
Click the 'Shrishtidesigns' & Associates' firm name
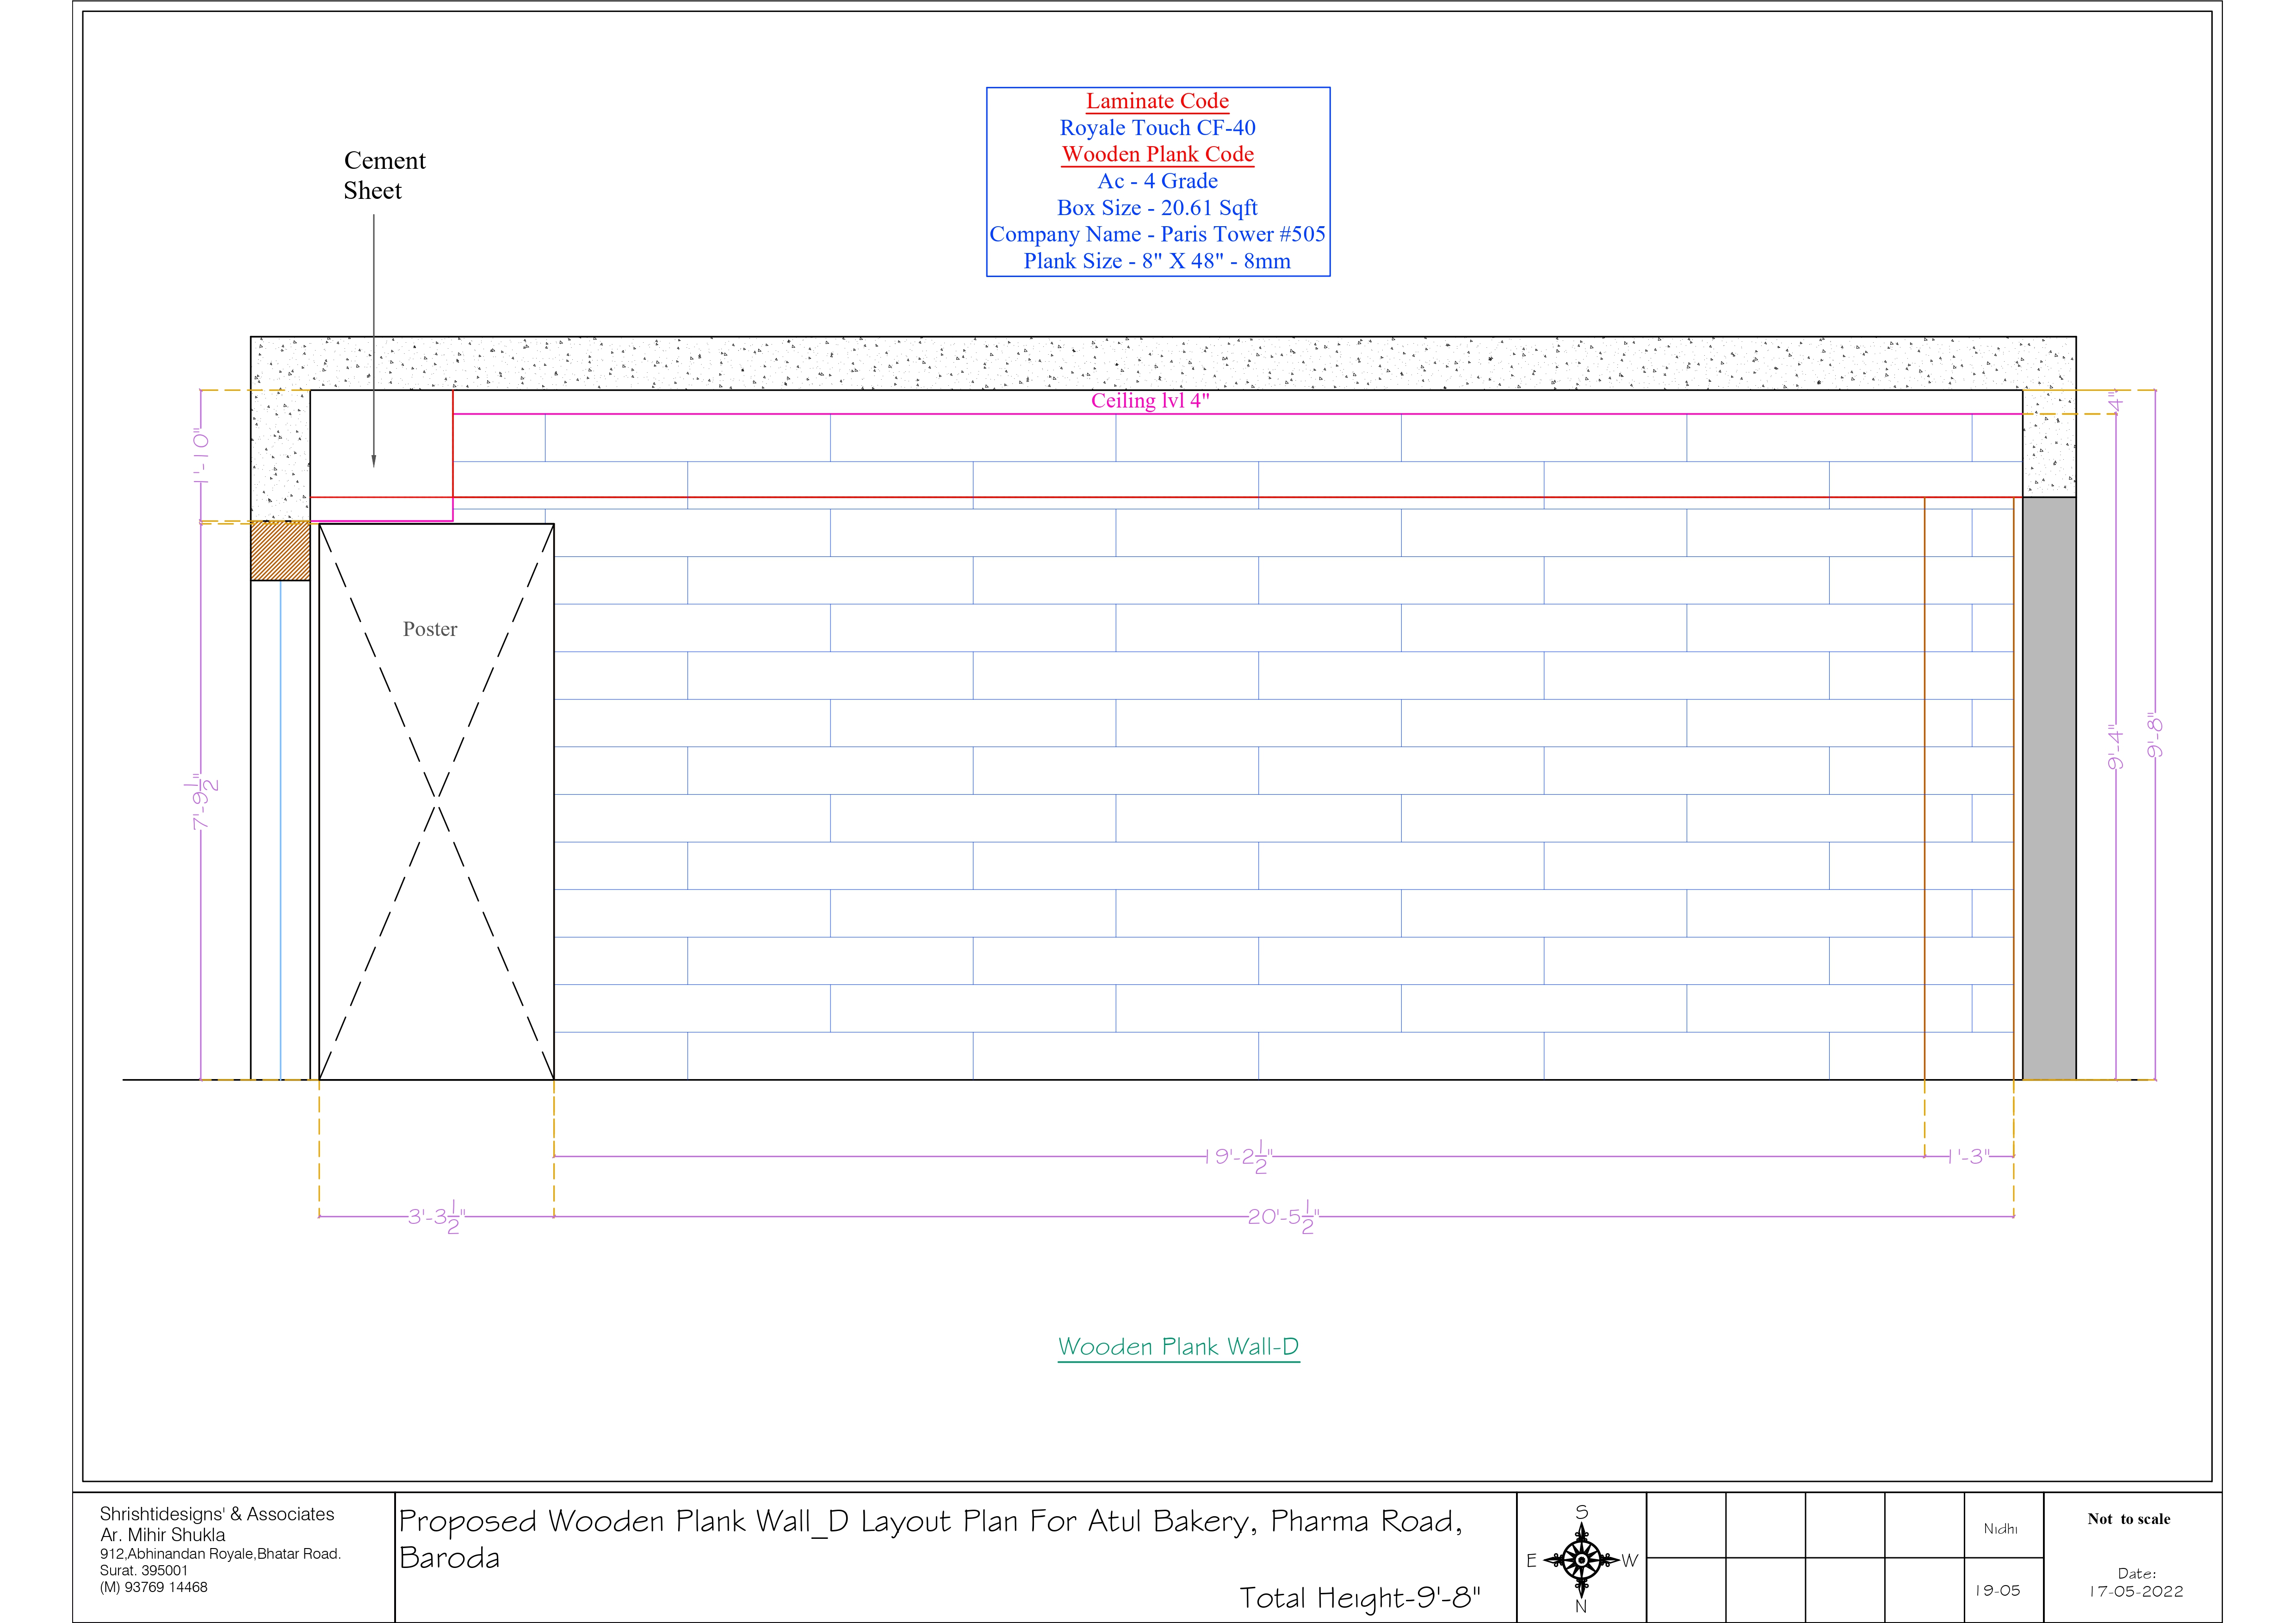click(x=217, y=1514)
